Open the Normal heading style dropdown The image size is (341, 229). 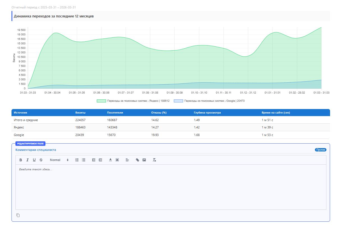point(59,160)
